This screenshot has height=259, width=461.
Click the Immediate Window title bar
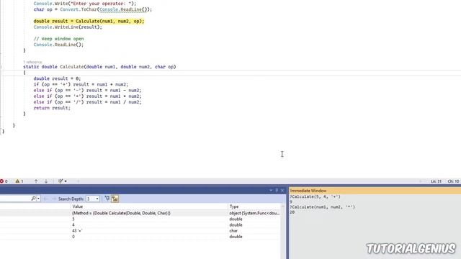pyautogui.click(x=375, y=191)
